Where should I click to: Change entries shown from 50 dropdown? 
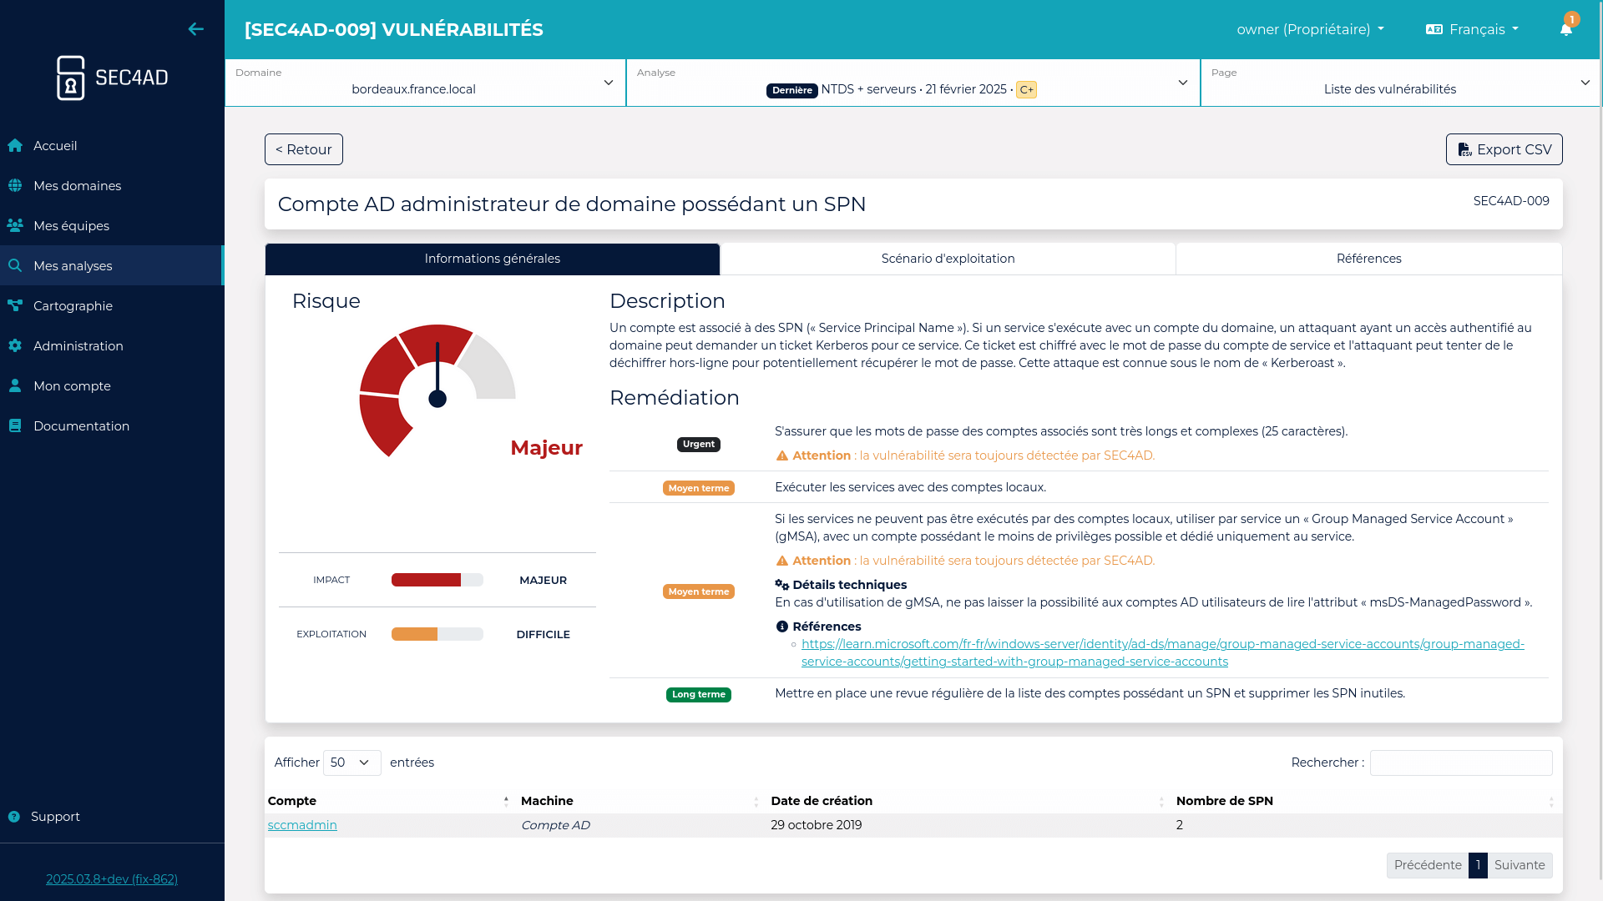[x=351, y=763]
